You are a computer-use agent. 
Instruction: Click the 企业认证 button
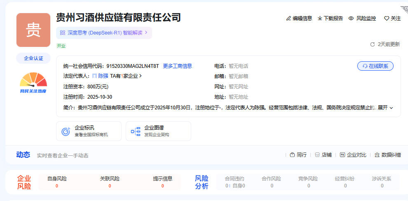tap(33, 58)
